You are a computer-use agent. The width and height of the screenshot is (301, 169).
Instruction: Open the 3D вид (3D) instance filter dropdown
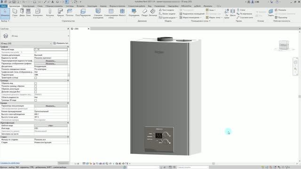[x=51, y=44]
